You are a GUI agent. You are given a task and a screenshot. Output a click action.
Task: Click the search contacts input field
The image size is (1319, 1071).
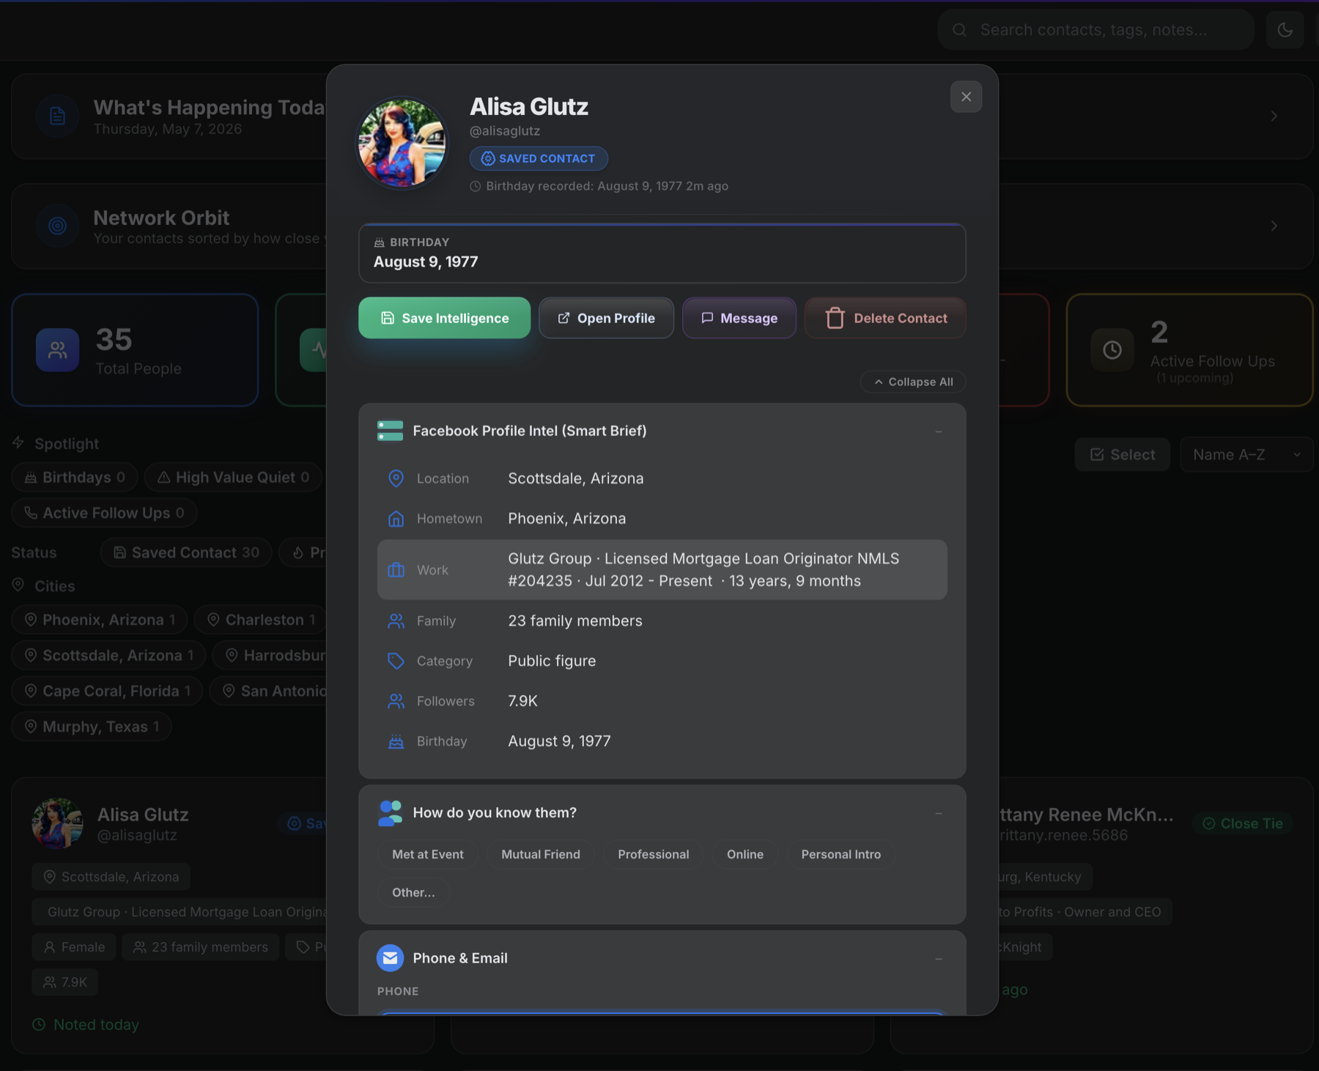[x=1096, y=29]
